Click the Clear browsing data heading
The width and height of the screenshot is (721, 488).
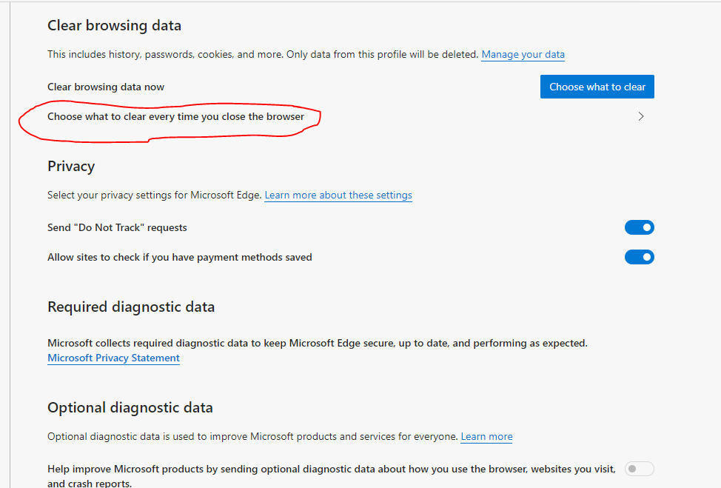click(x=114, y=25)
